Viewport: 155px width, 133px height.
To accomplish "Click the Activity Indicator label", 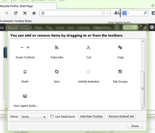I will pos(88,82).
